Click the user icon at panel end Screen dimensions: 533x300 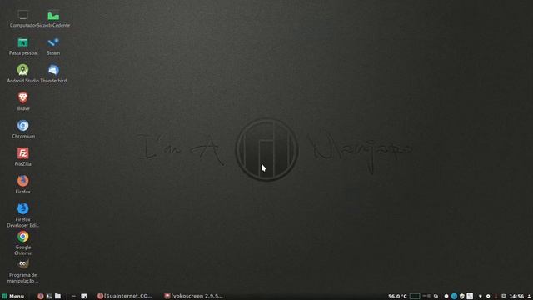point(529,297)
